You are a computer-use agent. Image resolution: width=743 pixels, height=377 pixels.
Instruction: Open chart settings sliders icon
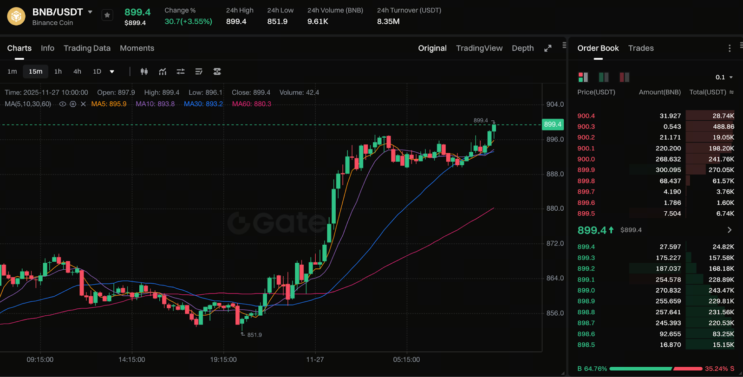coord(181,71)
